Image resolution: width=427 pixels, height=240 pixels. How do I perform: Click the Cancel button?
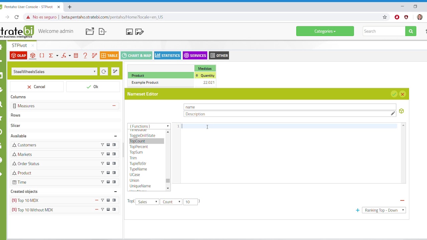(x=36, y=87)
